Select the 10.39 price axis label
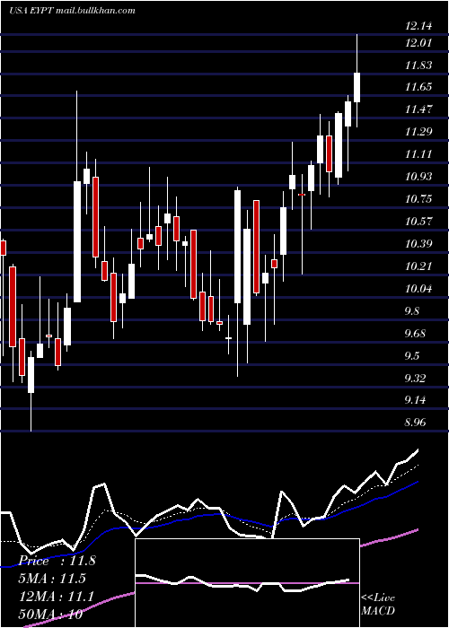This screenshot has height=628, width=449. [x=418, y=243]
